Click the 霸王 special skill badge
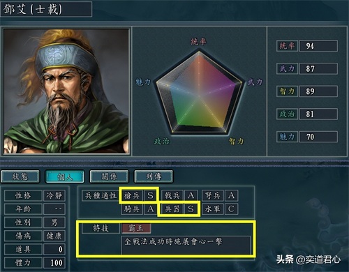The height and width of the screenshot is (272, 349). [x=136, y=228]
